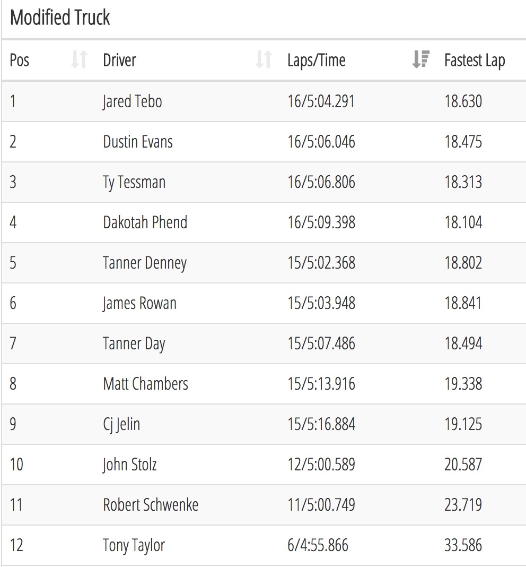This screenshot has height=567, width=526.
Task: Click the Modified Truck table title
Action: [x=60, y=18]
